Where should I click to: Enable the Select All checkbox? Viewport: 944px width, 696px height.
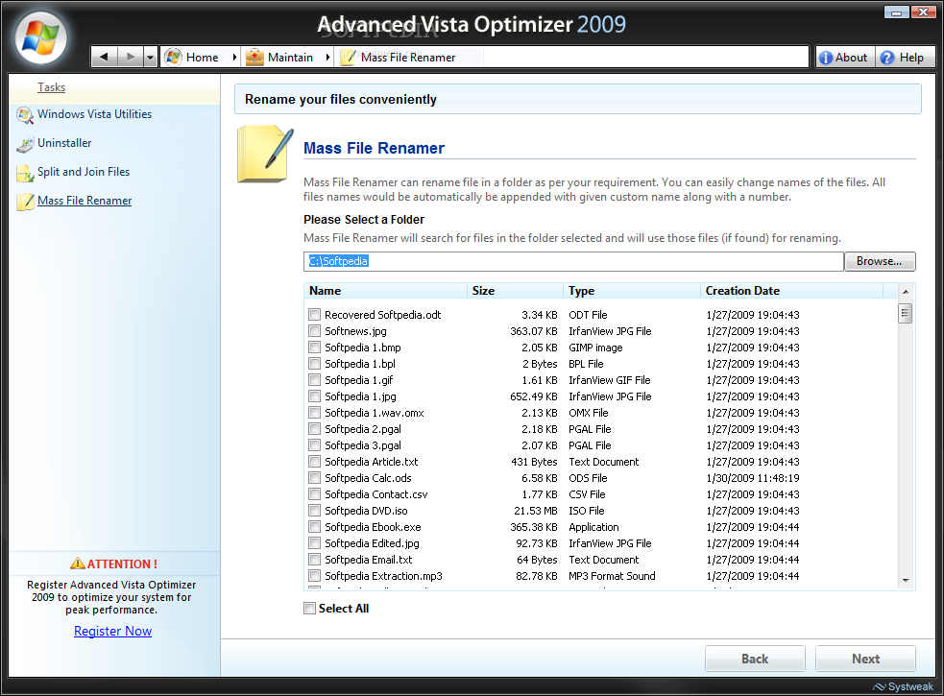[x=309, y=608]
